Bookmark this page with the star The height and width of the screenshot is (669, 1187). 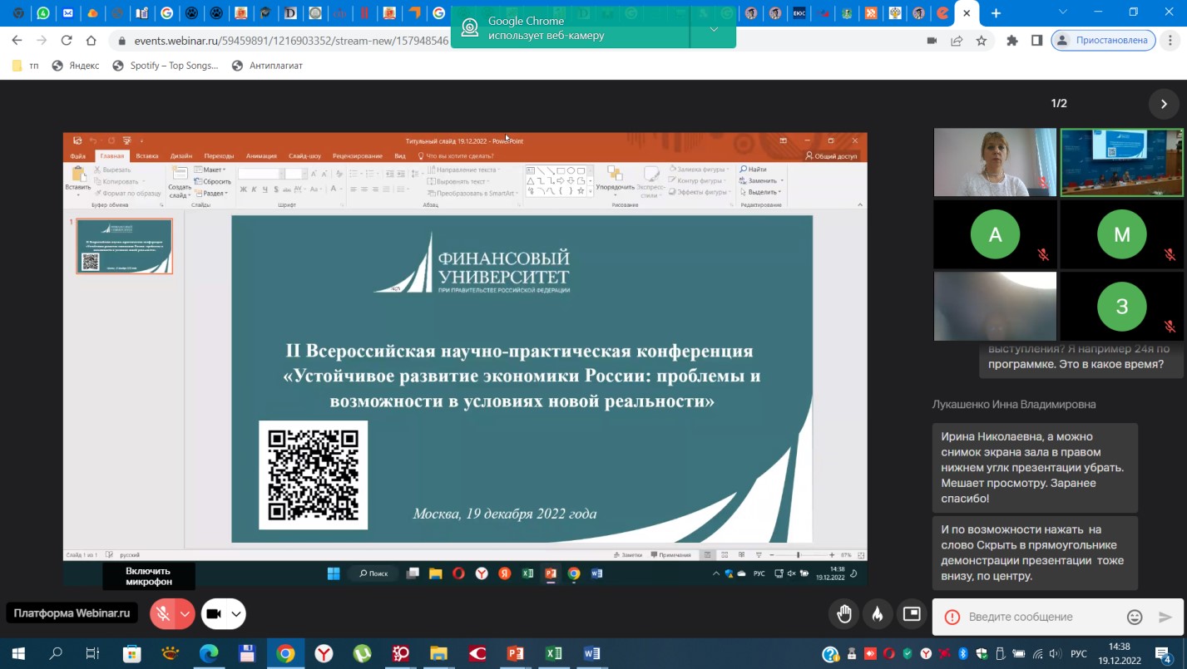coord(982,41)
